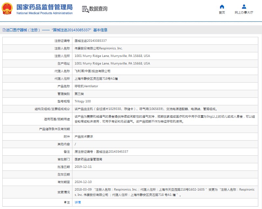Select the 注册人住所 address value

pyautogui.click(x=112, y=56)
